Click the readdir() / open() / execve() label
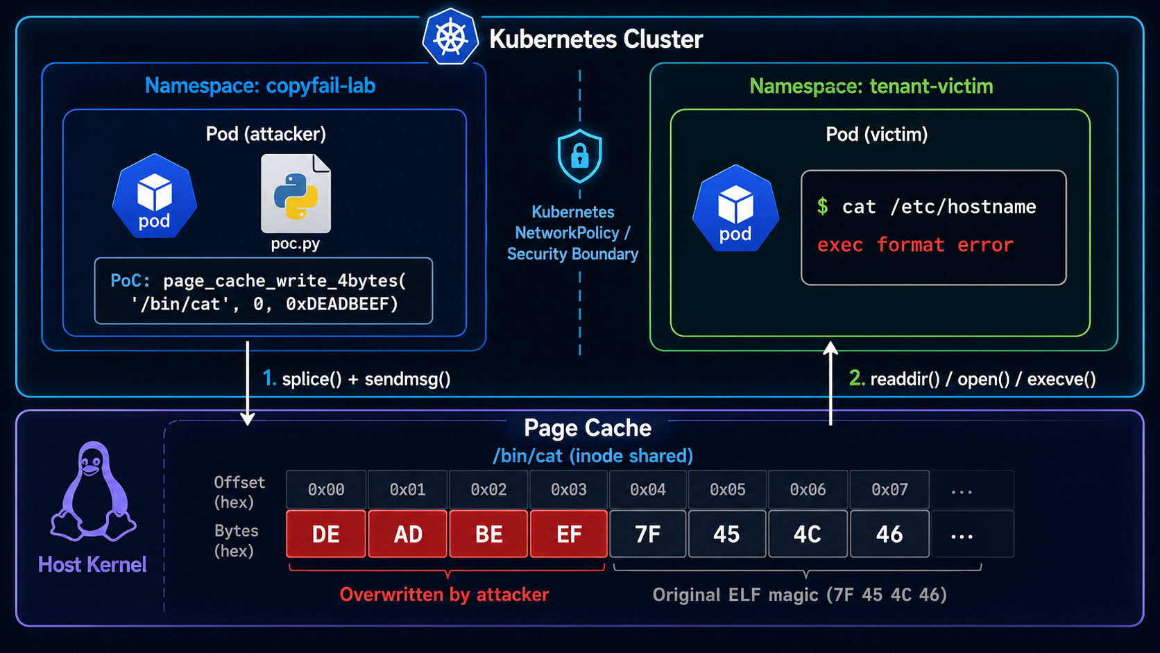 point(973,379)
